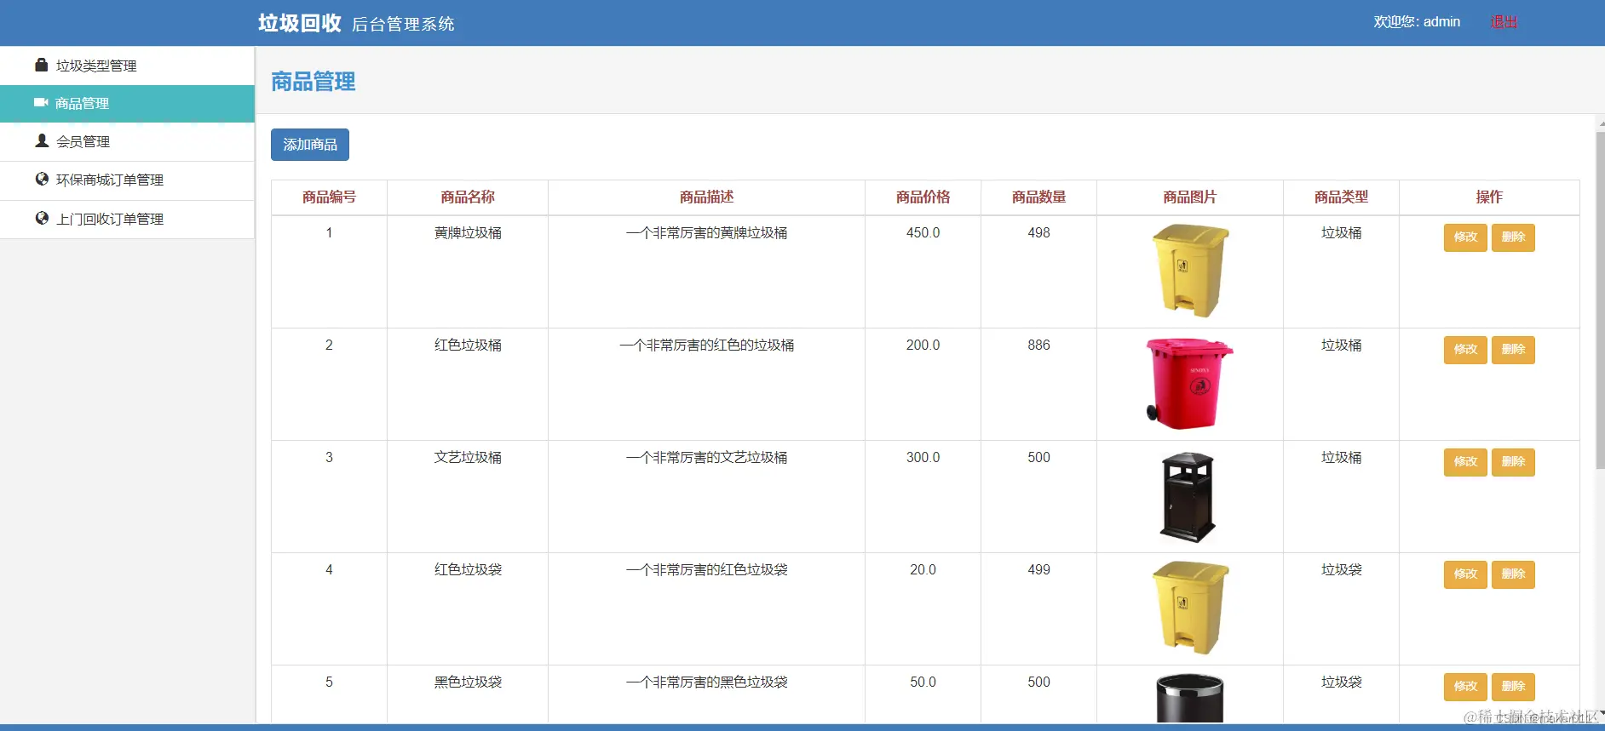Click the product name 文艺垃圾桶

(468, 458)
